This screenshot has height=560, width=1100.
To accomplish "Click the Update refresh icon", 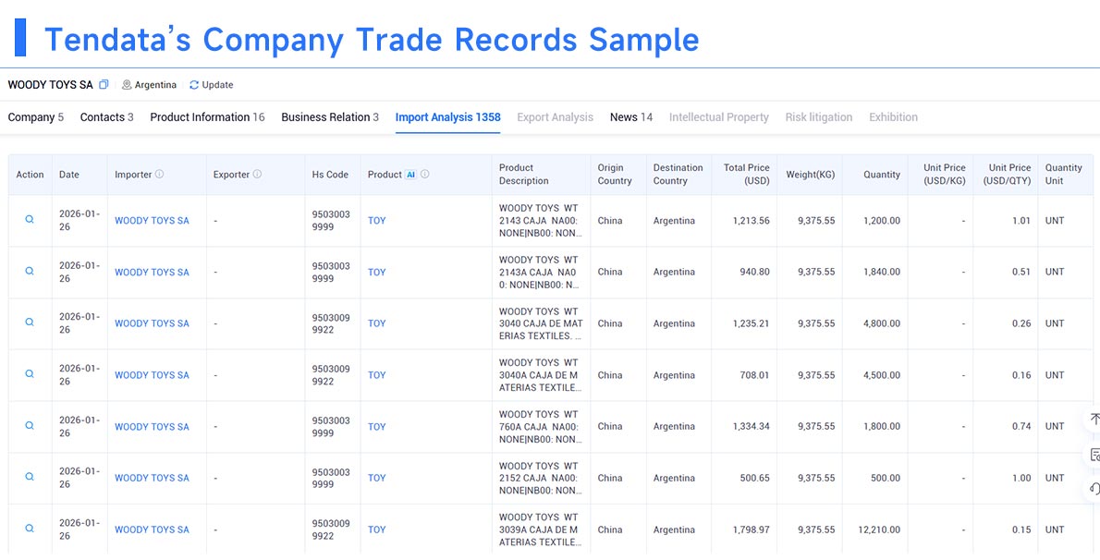I will [194, 85].
